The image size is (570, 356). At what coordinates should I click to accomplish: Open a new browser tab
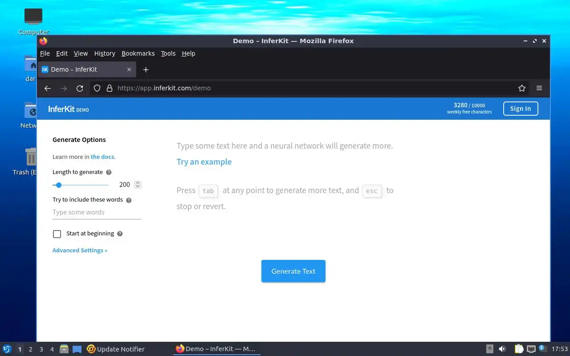click(146, 69)
